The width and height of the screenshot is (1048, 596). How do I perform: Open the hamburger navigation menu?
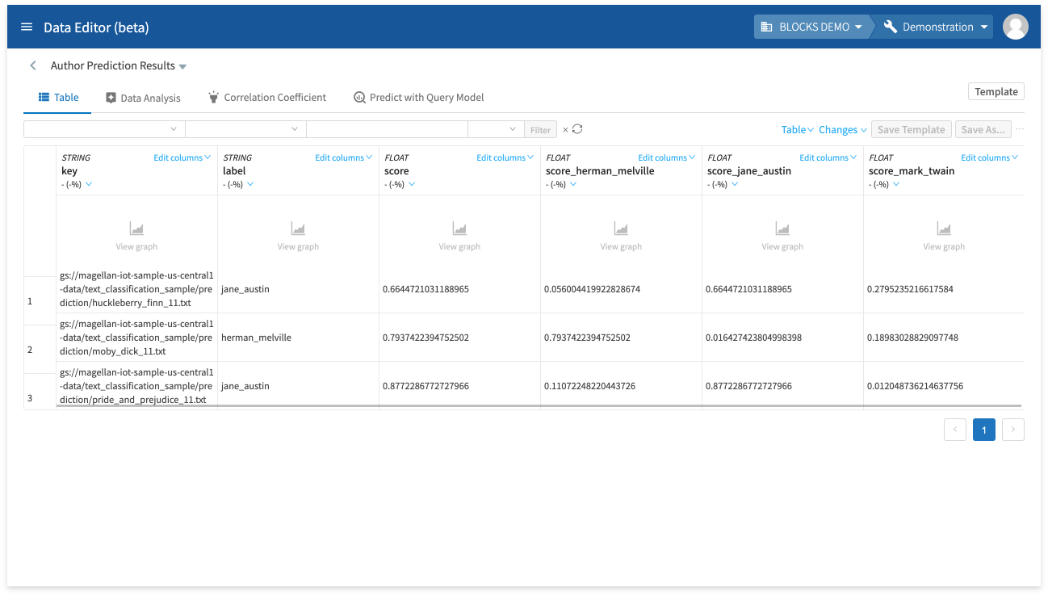point(27,27)
